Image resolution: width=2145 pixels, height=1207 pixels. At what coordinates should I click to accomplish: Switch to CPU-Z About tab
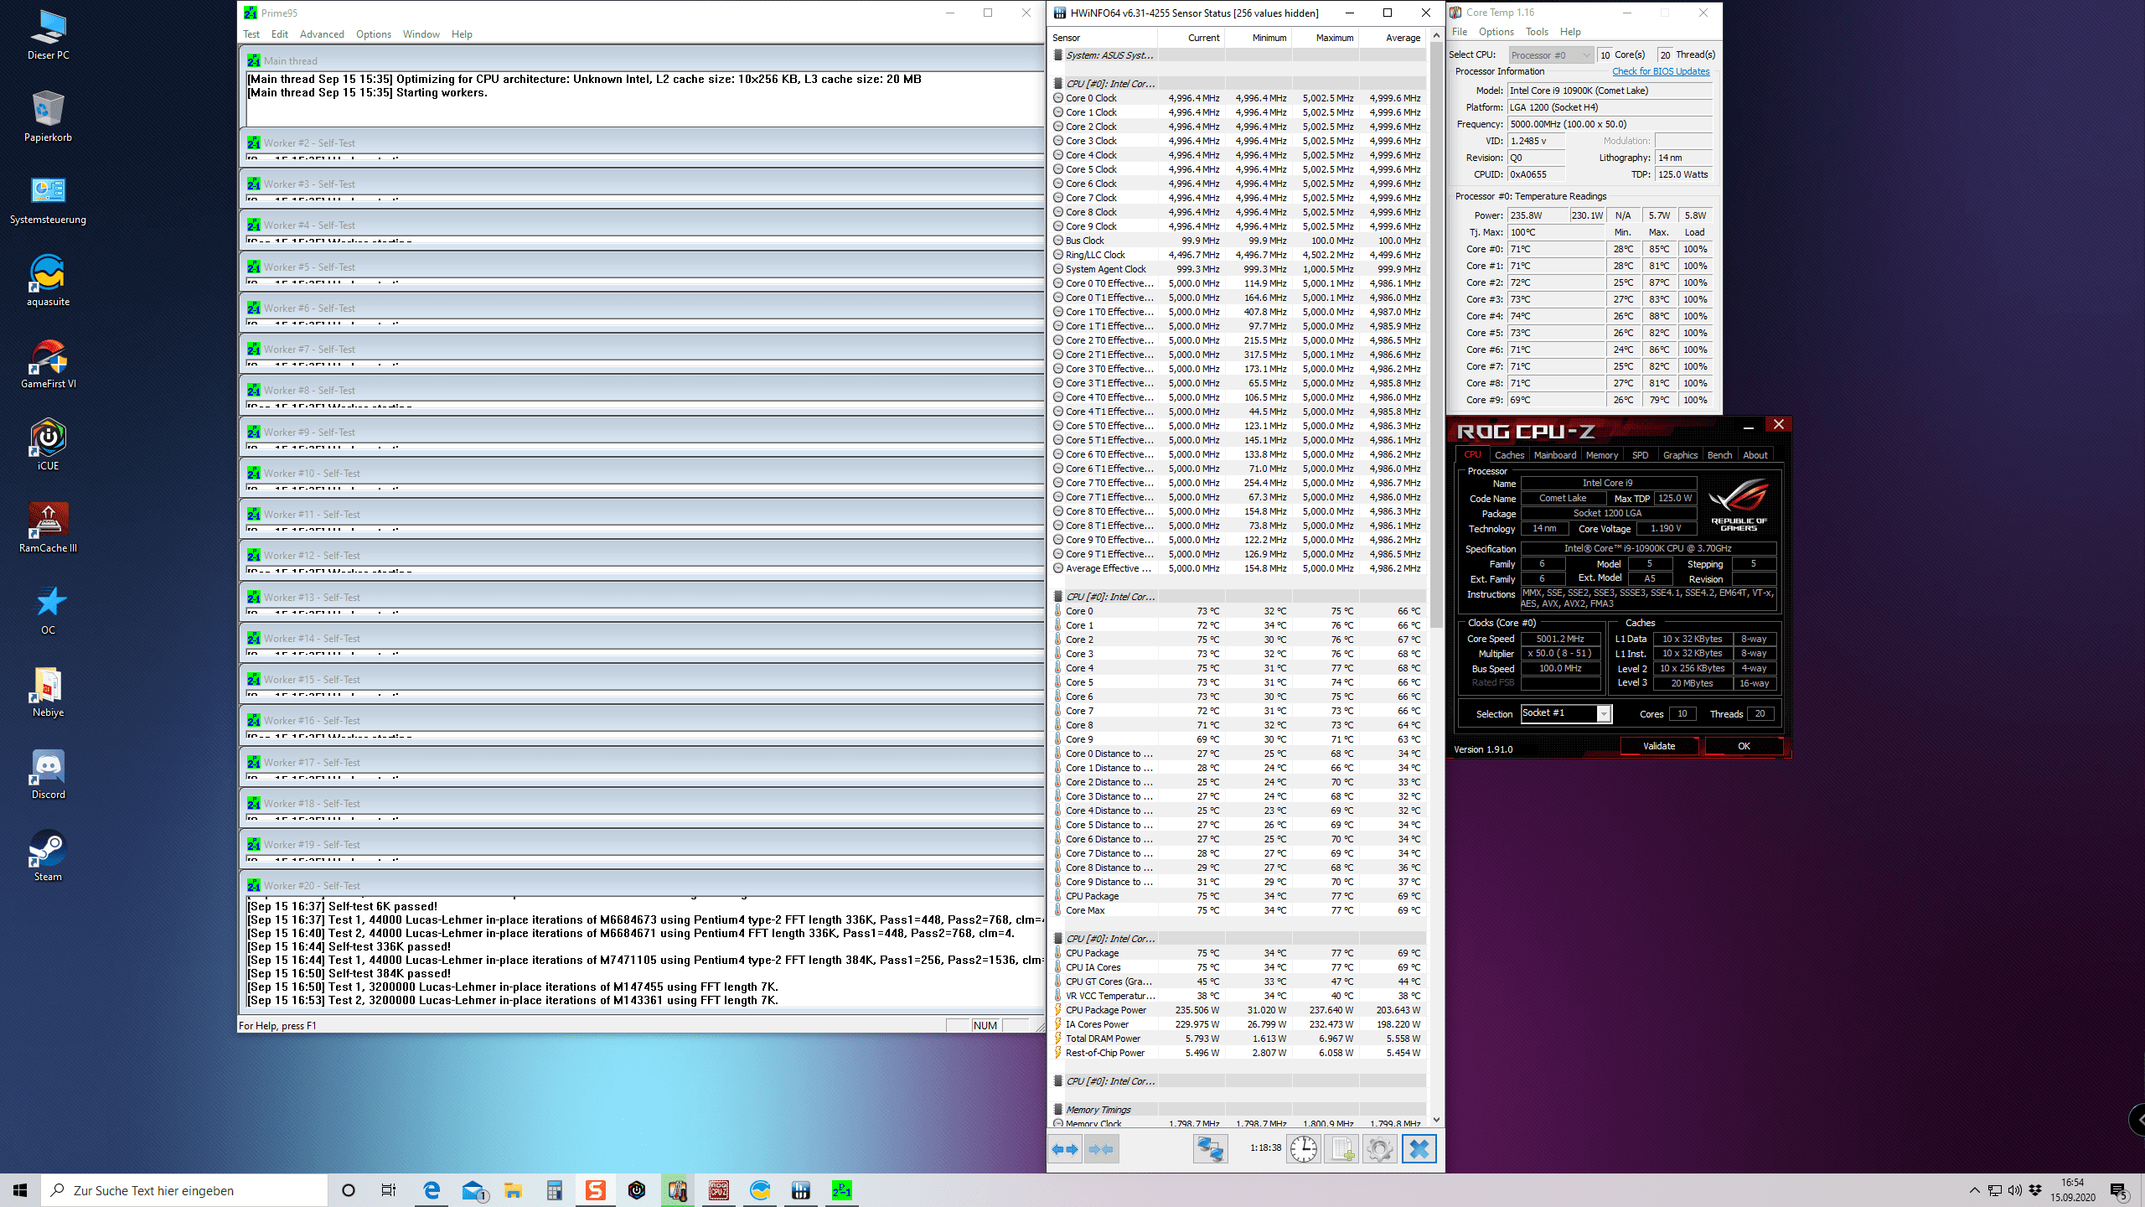pyautogui.click(x=1755, y=455)
